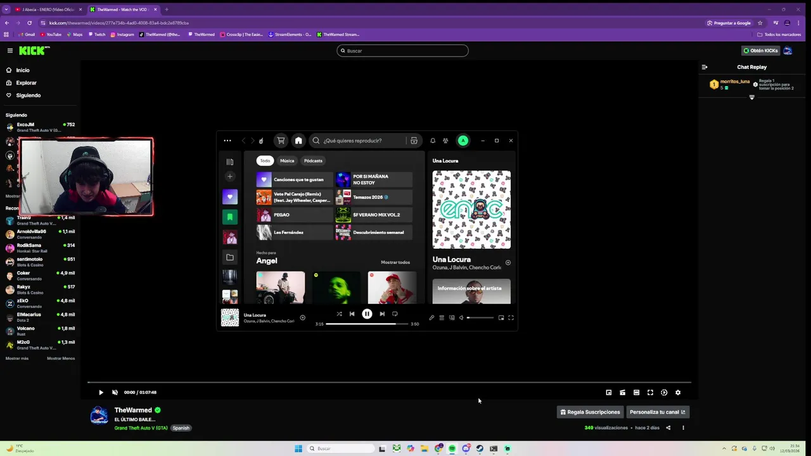The height and width of the screenshot is (456, 811).
Task: Open the Arnoldvilla96 channel
Action: (x=41, y=234)
